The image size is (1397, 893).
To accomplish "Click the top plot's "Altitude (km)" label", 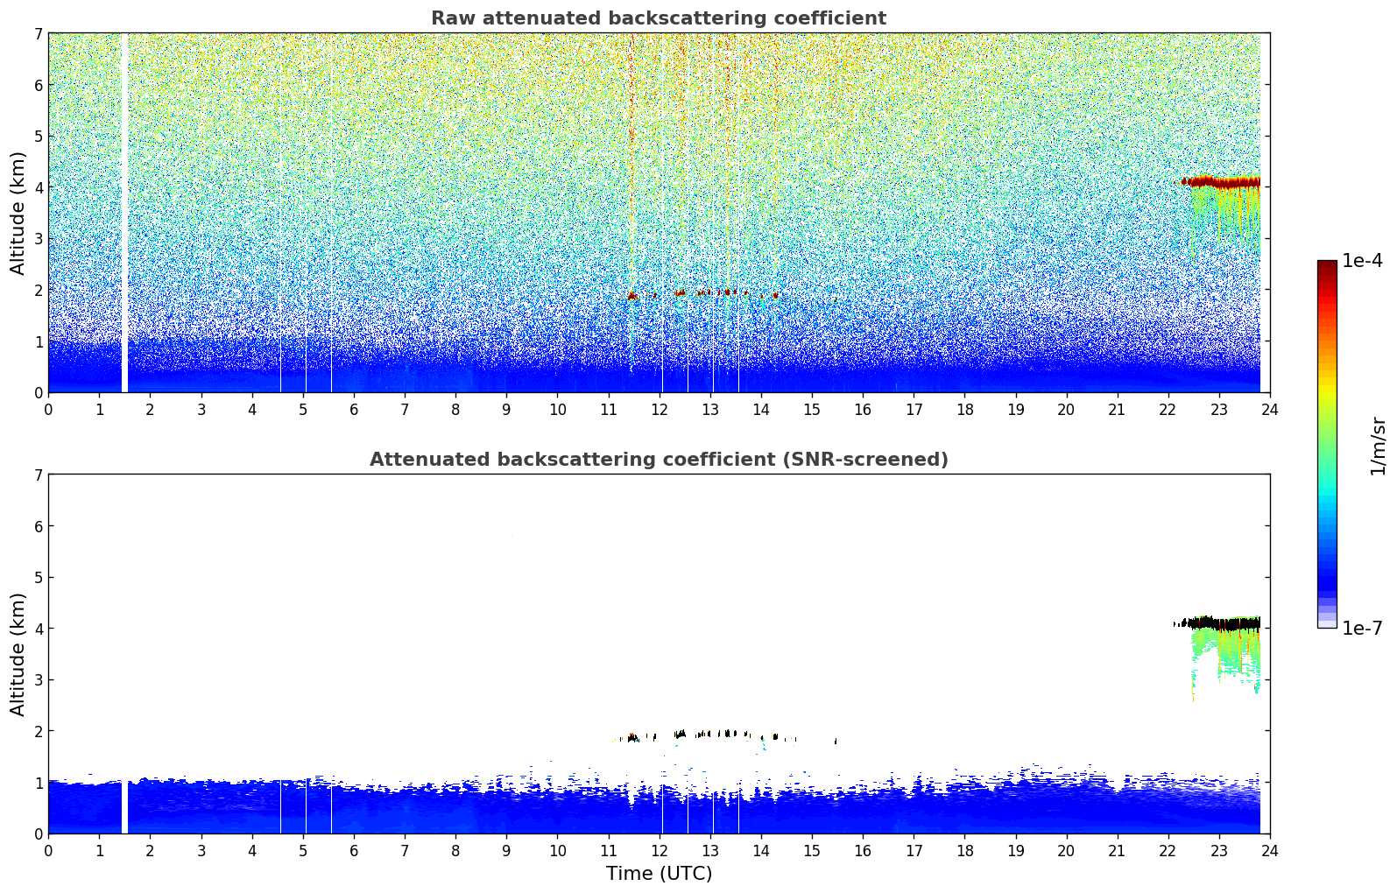I will pos(18,213).
